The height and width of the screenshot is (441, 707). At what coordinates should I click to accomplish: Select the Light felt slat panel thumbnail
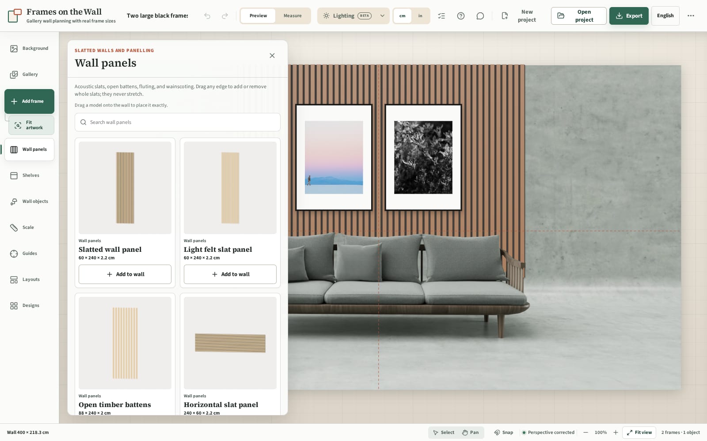[230, 188]
